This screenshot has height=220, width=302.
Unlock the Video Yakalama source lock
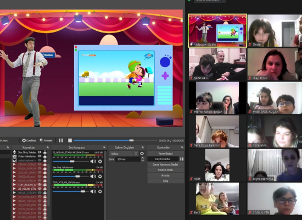[45, 156]
